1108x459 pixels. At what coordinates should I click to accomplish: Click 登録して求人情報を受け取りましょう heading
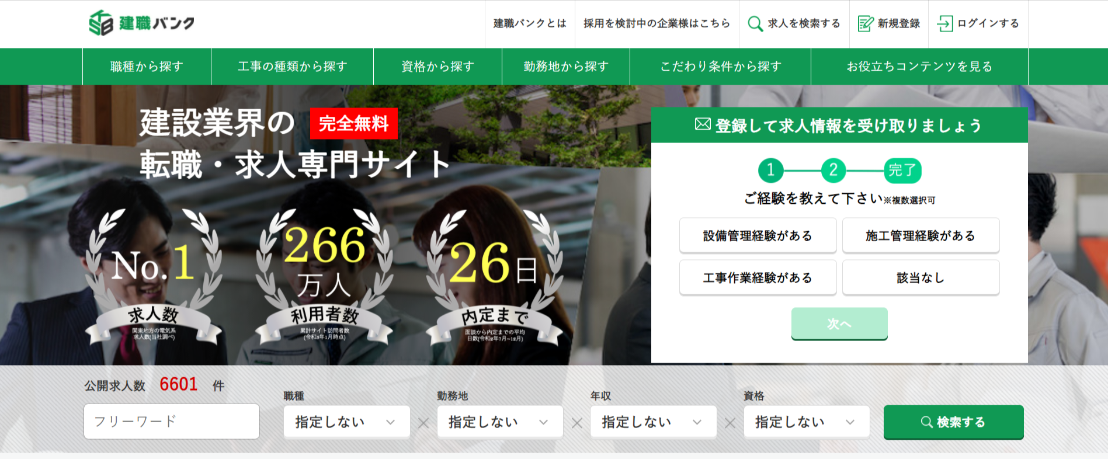pos(848,126)
